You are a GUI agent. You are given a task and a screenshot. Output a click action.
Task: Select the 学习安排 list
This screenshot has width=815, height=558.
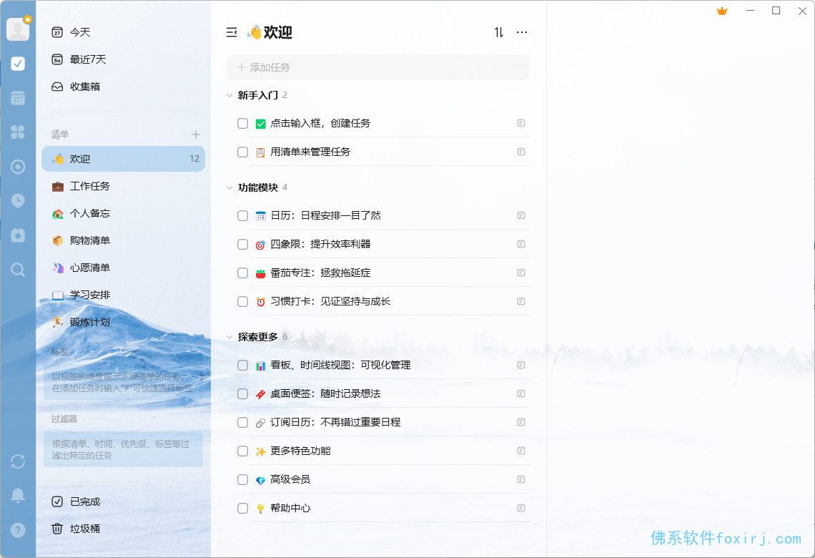coord(123,295)
